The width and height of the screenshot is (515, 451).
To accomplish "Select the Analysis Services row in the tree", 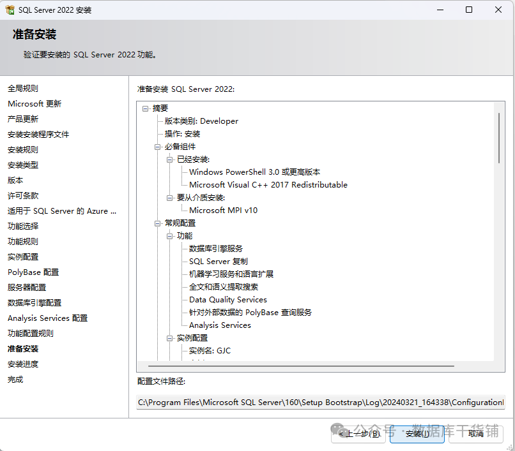I will (220, 325).
